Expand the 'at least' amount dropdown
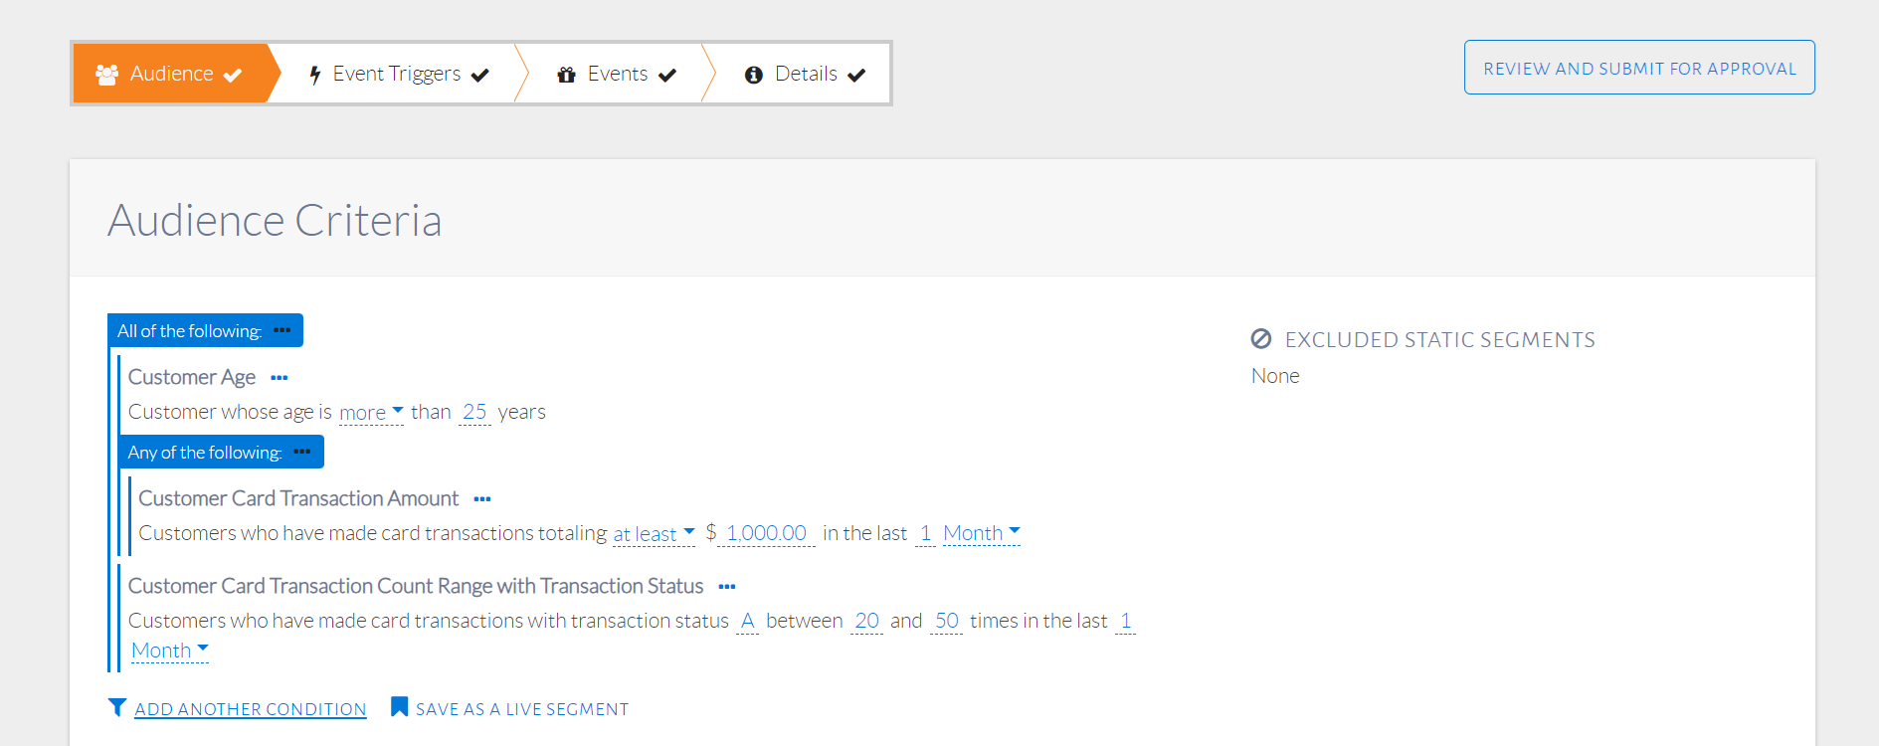This screenshot has height=746, width=1879. [654, 534]
